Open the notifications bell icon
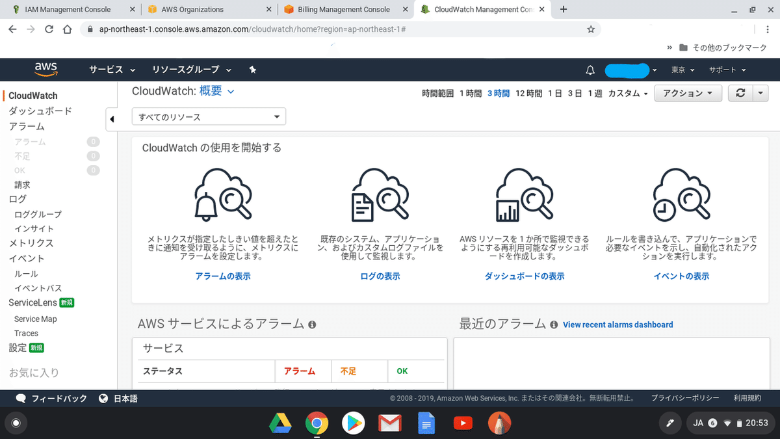 pos(590,70)
